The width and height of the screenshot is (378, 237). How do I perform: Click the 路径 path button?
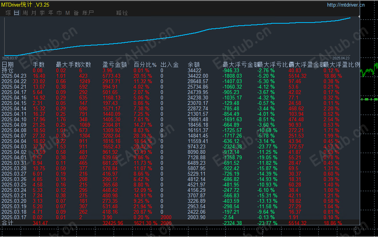(122, 13)
